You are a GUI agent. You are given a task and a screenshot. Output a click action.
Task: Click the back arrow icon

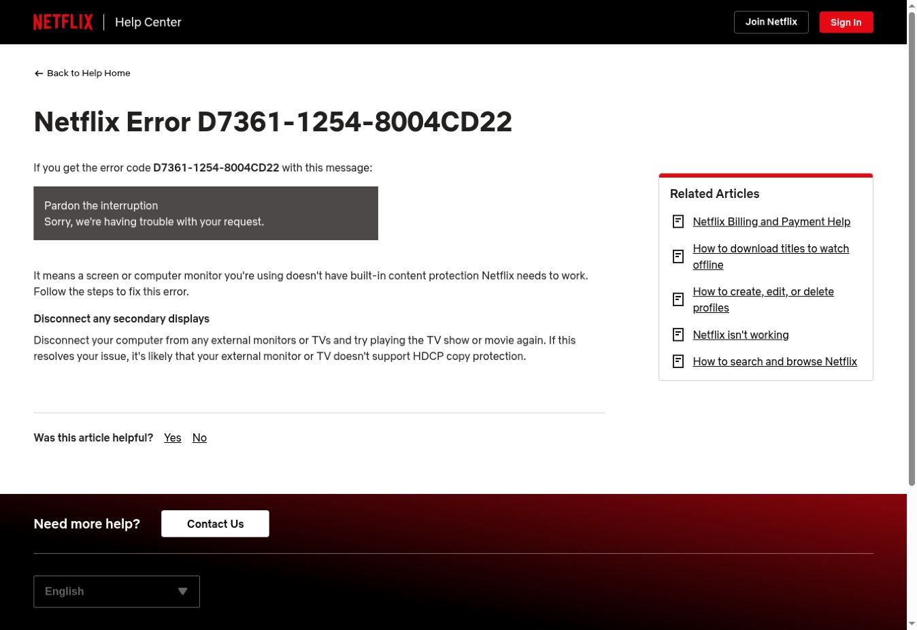pos(39,73)
